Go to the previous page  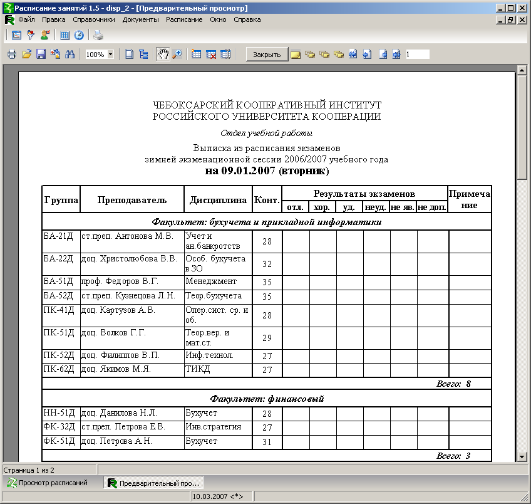pos(367,55)
